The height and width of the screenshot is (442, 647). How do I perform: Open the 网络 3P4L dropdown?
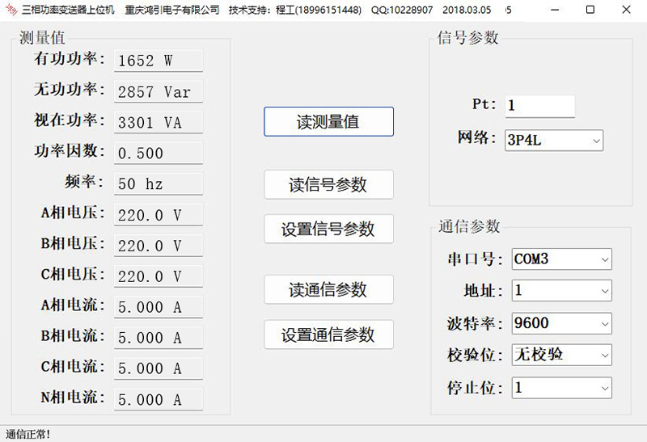coord(554,141)
